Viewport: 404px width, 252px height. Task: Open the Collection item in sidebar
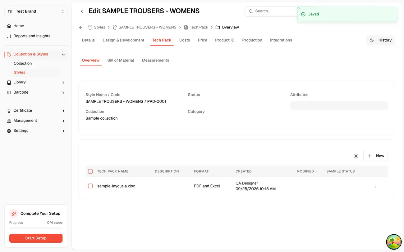click(x=23, y=64)
